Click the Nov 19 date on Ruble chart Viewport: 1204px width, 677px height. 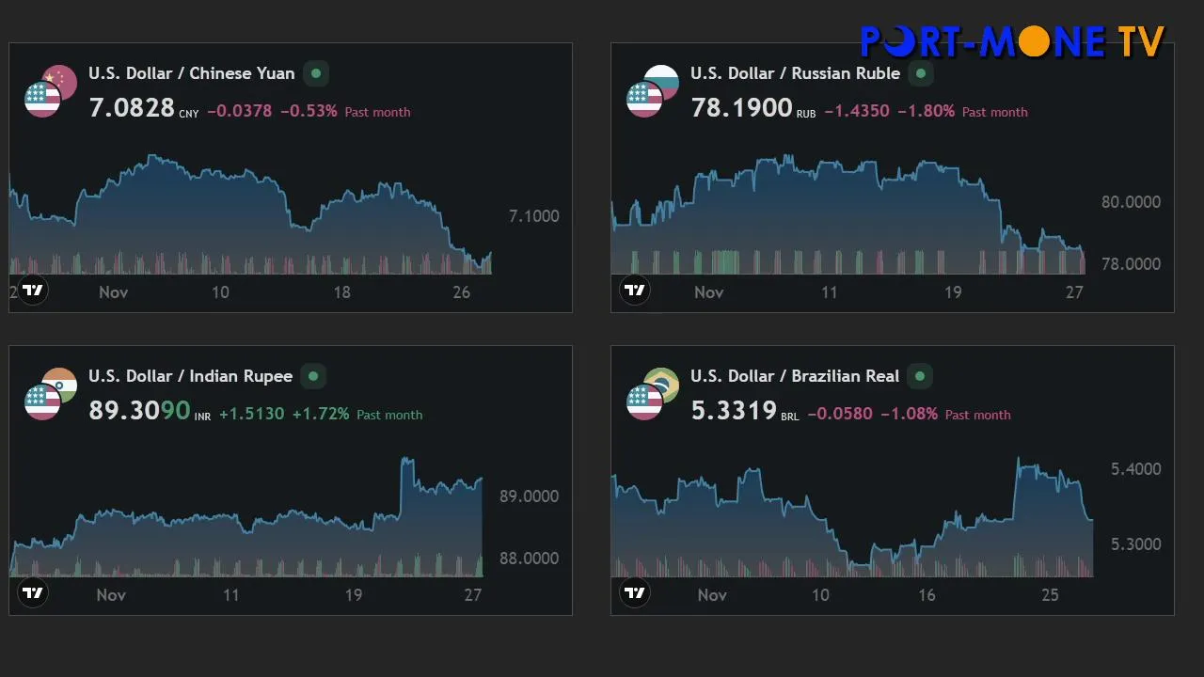(x=952, y=292)
